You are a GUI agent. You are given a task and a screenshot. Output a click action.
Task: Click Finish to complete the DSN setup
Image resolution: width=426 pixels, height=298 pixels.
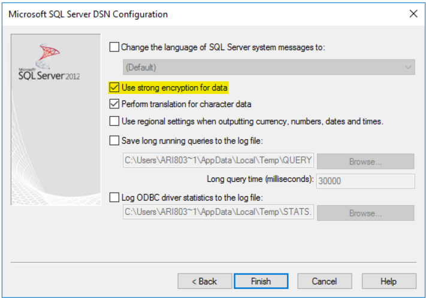[261, 281]
